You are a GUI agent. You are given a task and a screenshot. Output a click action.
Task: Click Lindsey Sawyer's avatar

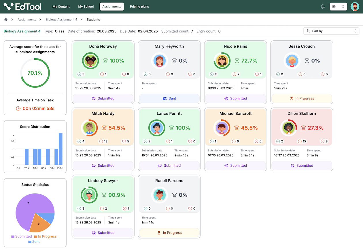(89, 195)
